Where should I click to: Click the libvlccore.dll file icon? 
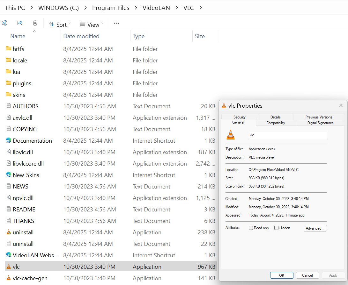click(8, 164)
